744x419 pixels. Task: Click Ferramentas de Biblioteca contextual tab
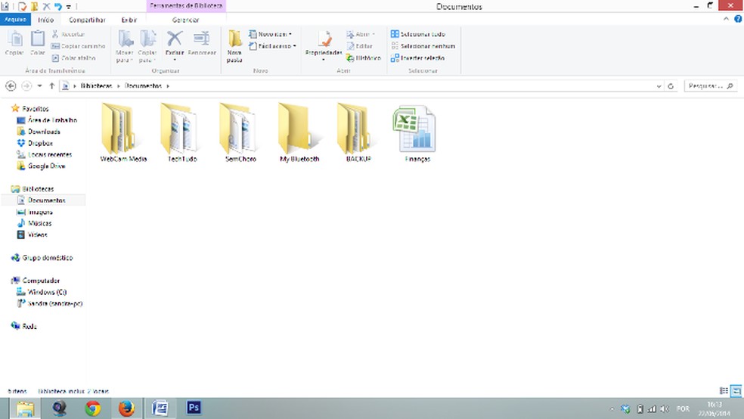[186, 6]
